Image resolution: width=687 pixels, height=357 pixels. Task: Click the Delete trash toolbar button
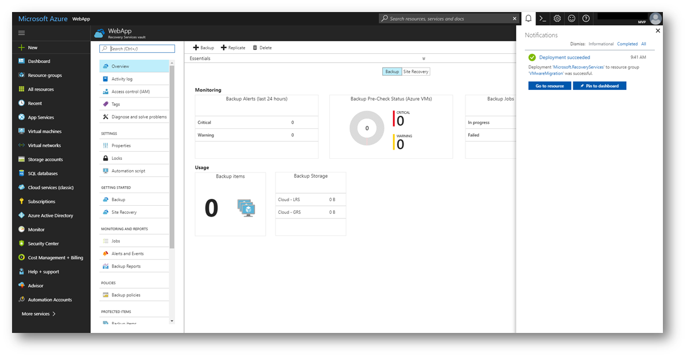(262, 48)
